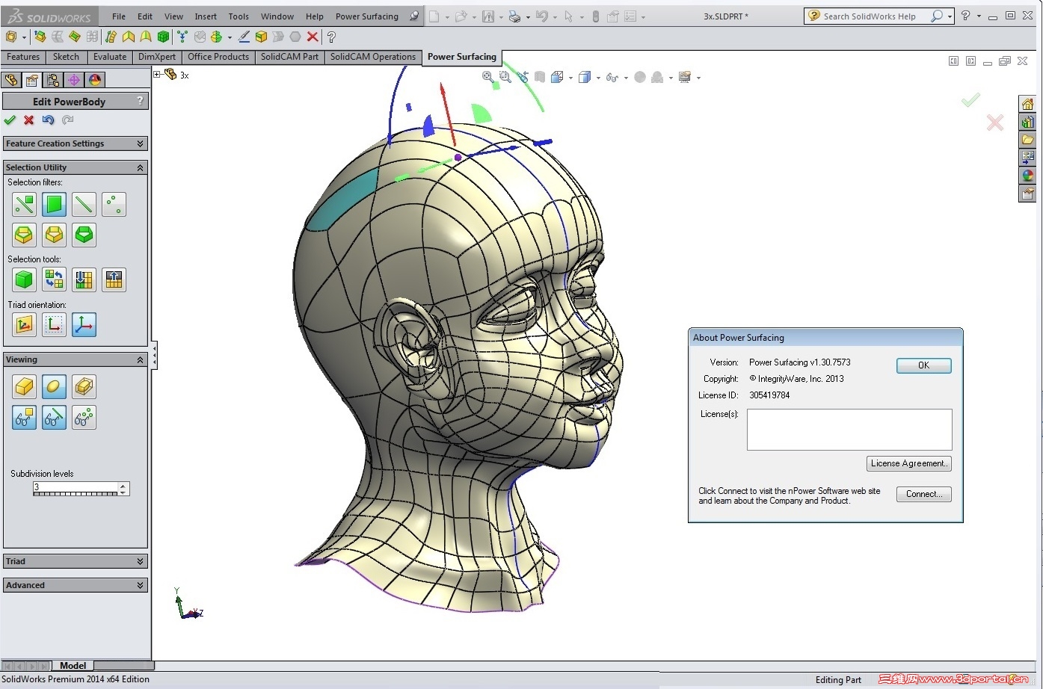Click the green cube icon in Power Surfacing toolbar

click(x=163, y=36)
